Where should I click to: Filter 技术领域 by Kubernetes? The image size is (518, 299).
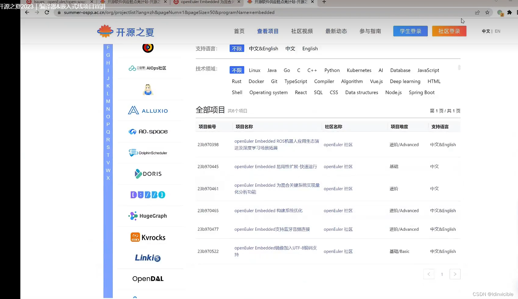(359, 70)
